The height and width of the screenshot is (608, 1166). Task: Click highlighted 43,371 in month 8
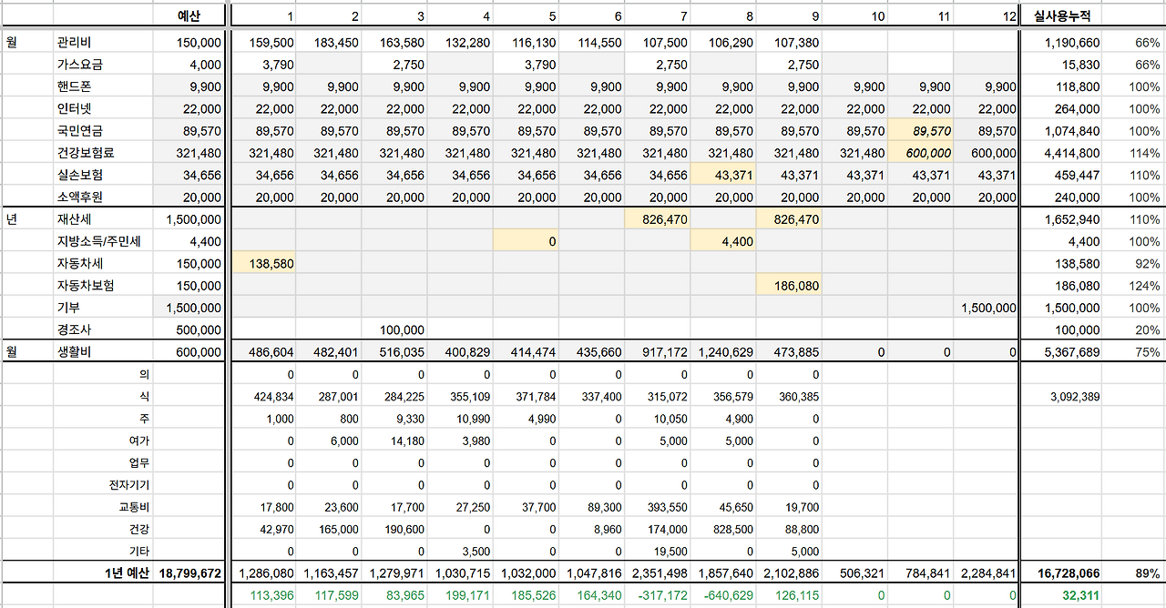733,175
